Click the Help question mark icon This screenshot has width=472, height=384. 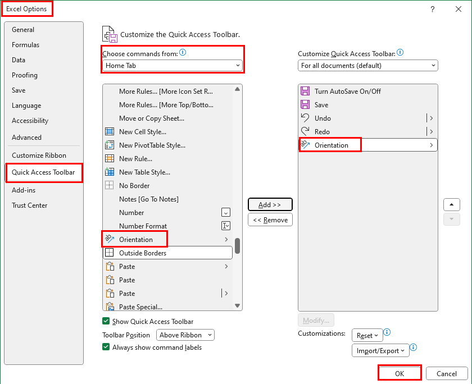(433, 9)
